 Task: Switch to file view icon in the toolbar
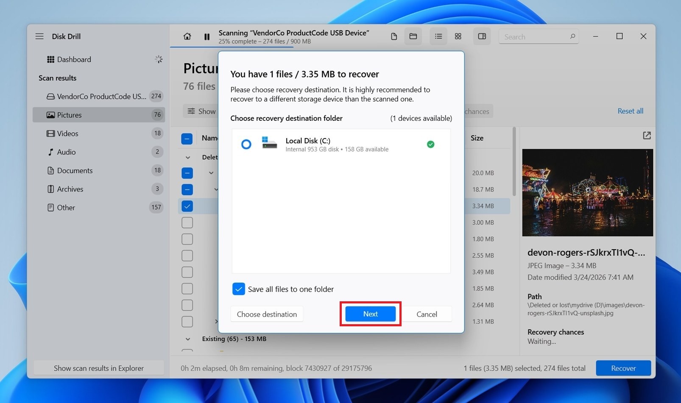point(394,36)
